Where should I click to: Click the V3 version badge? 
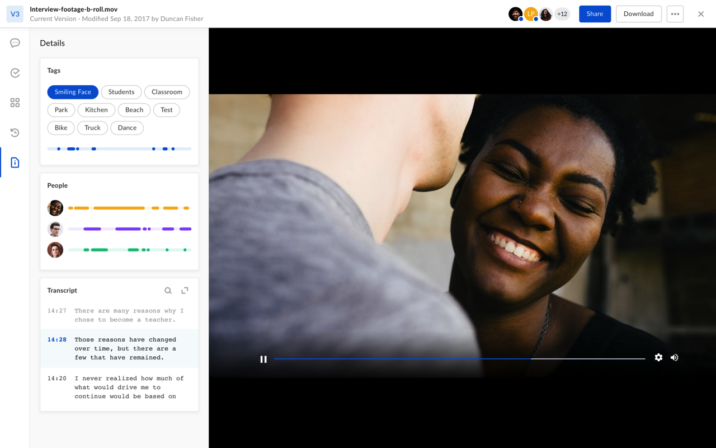click(x=15, y=14)
